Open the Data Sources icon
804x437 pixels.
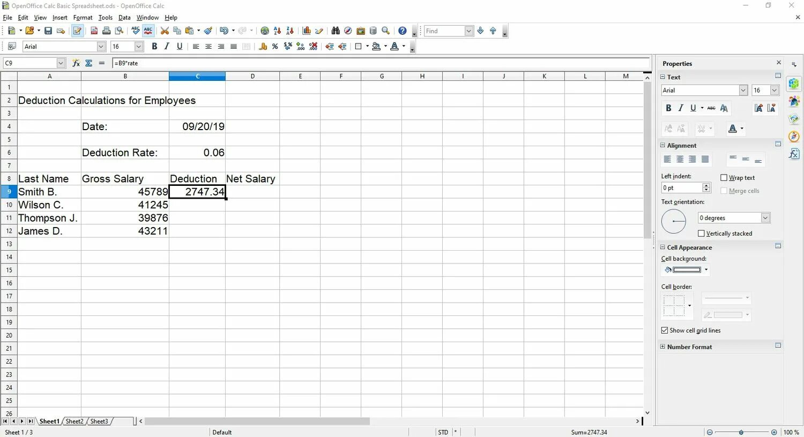tap(373, 31)
